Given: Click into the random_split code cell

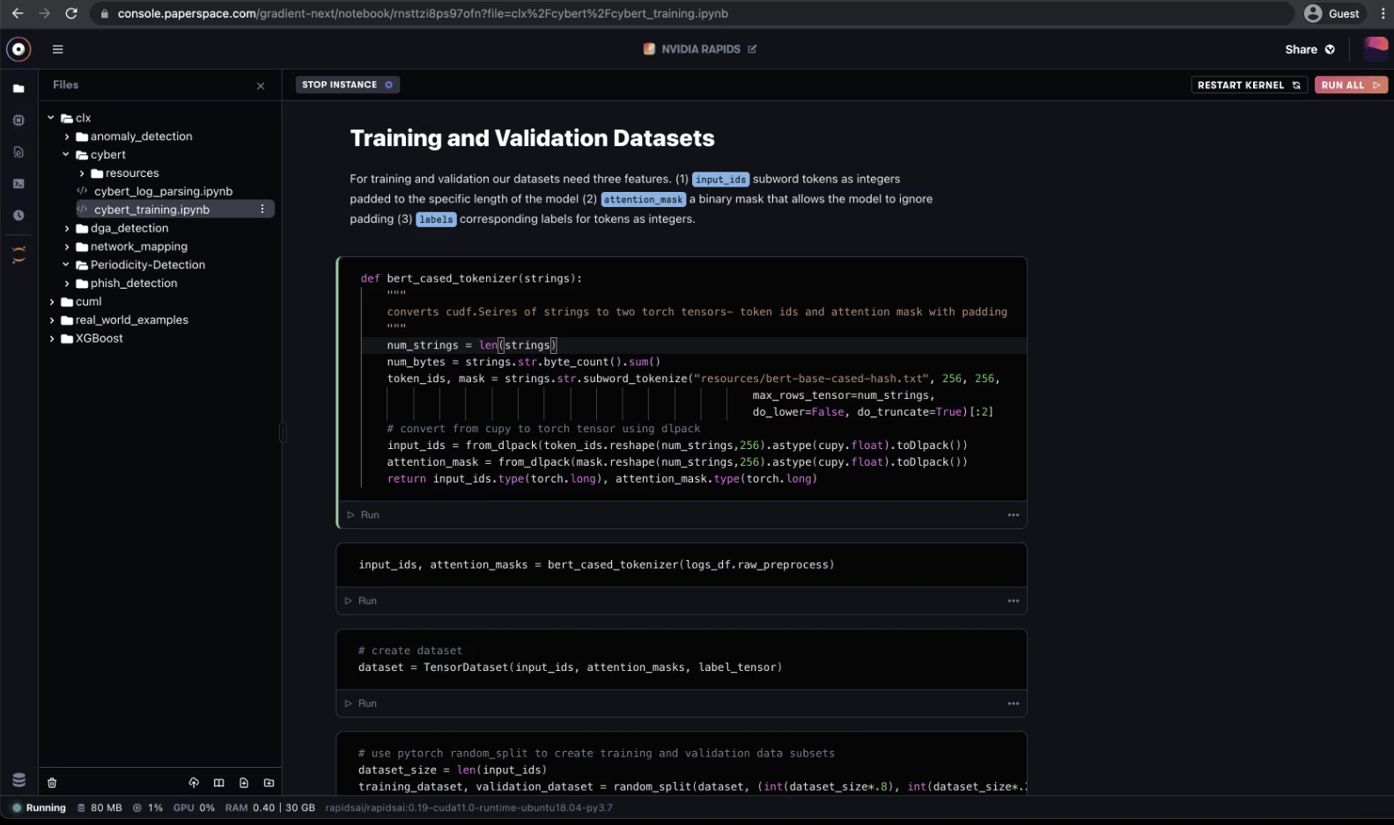Looking at the screenshot, I should coord(682,764).
